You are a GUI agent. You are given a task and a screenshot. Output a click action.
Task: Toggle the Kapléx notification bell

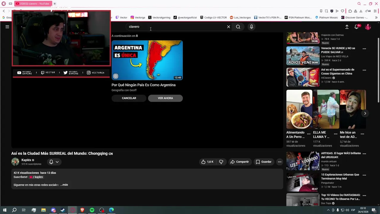tap(51, 162)
